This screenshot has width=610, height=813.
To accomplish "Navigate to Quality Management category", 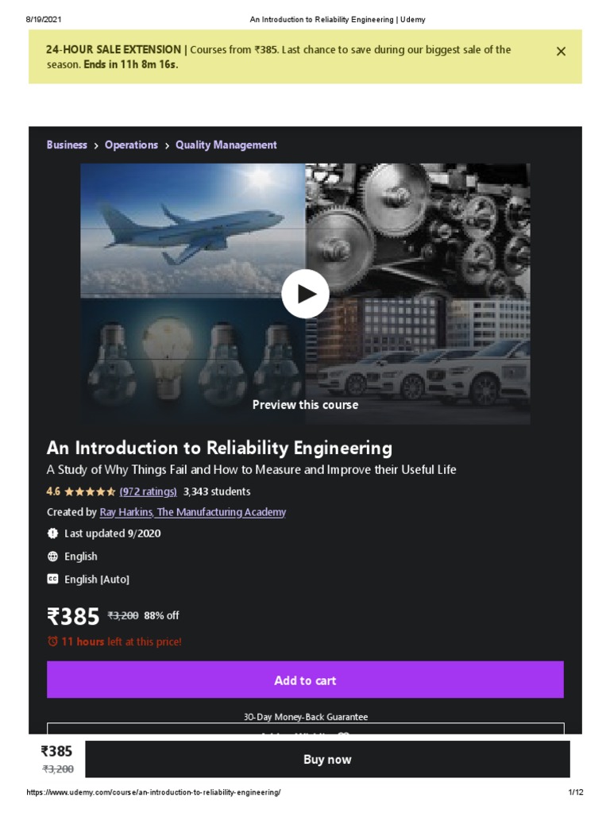I will coord(226,145).
